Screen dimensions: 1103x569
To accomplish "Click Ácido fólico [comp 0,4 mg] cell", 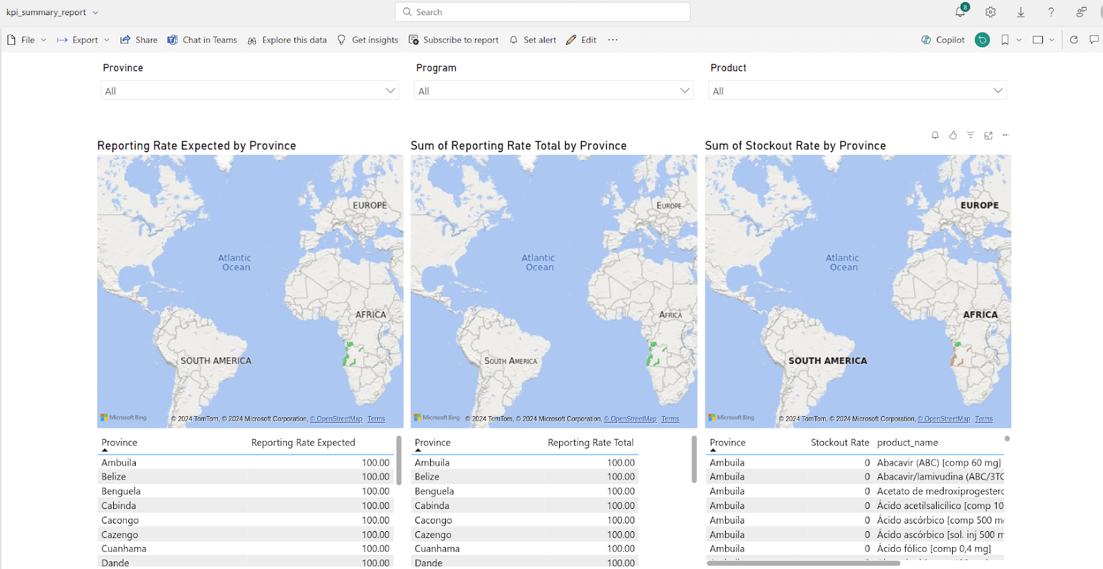I will (x=934, y=549).
